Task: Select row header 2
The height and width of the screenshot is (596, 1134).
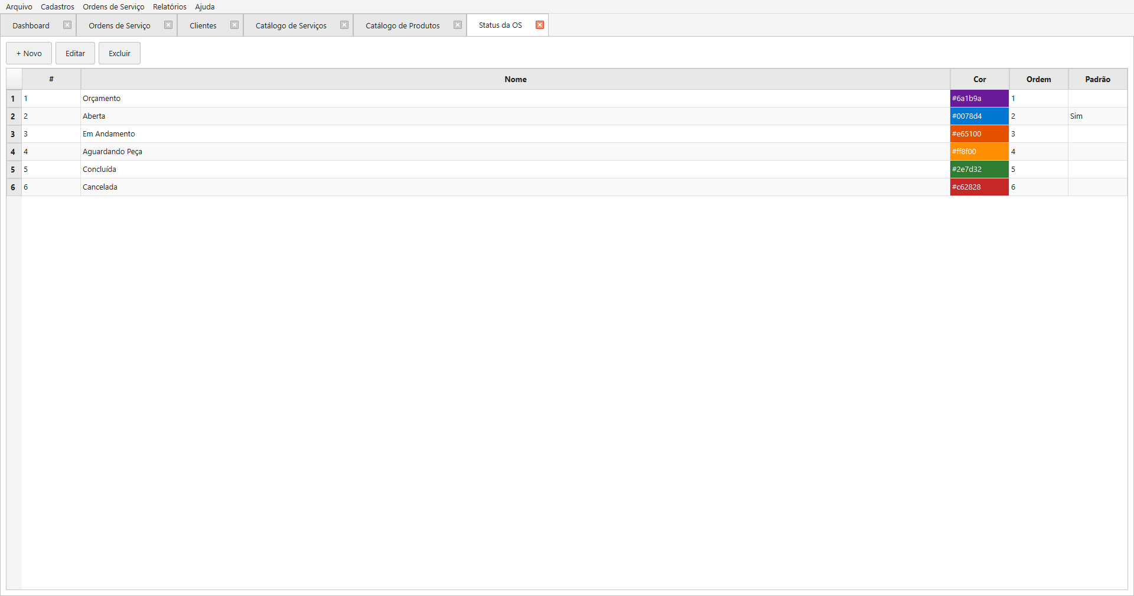Action: 14,116
